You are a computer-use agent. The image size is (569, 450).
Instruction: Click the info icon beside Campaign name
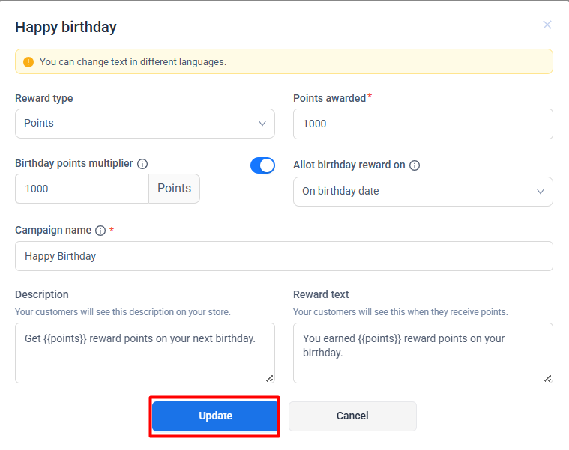[100, 231]
